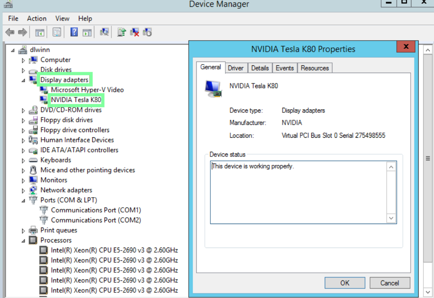This screenshot has width=434, height=298.
Task: Collapse the Display adapters node
Action: click(x=23, y=80)
